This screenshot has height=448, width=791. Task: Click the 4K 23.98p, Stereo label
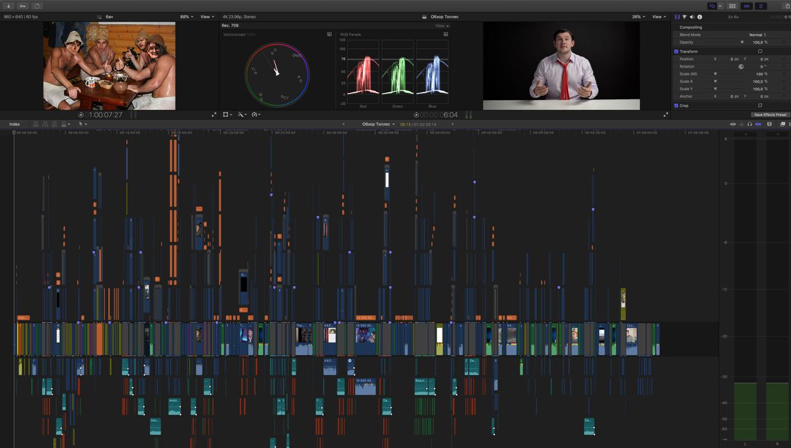239,17
